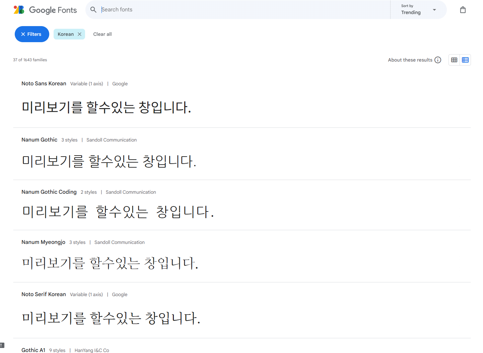
Task: Click the Google Fonts logo icon
Action: click(x=19, y=10)
